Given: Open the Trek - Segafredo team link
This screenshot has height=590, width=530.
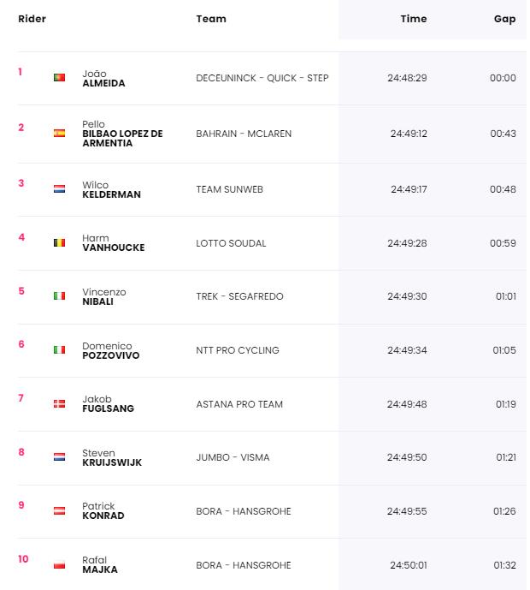Looking at the screenshot, I should pyautogui.click(x=239, y=296).
